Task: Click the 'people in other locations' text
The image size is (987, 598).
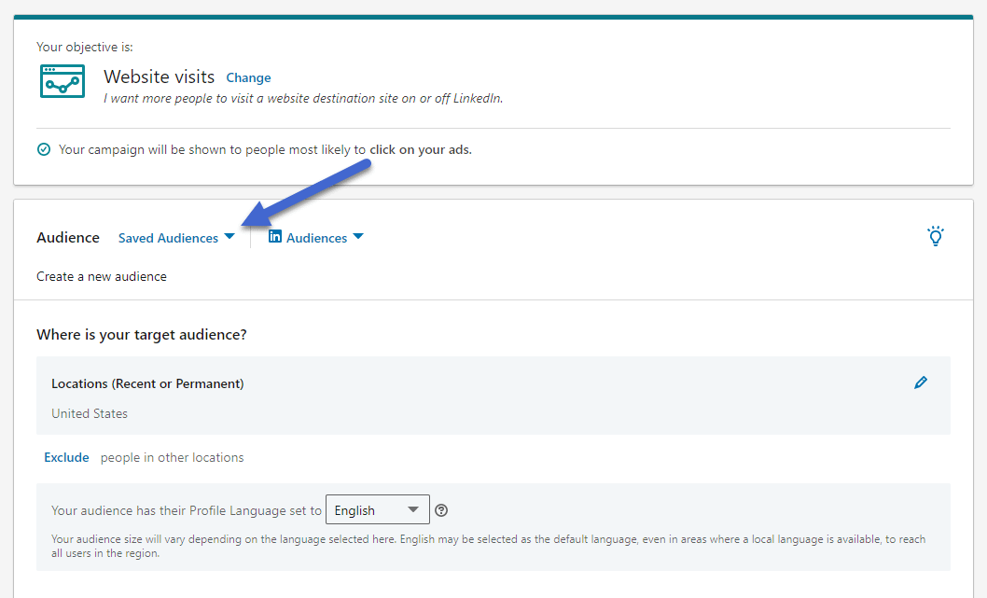Action: pos(172,458)
